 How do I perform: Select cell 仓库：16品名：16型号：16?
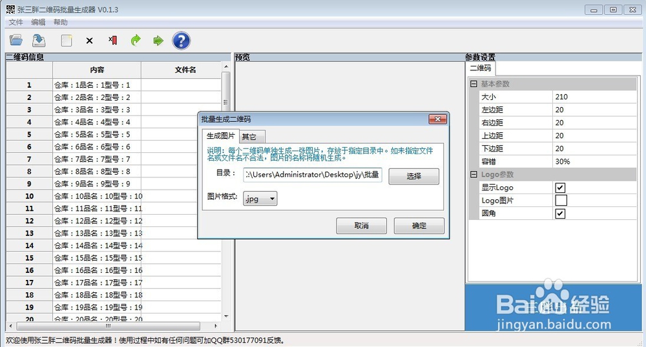coord(97,270)
